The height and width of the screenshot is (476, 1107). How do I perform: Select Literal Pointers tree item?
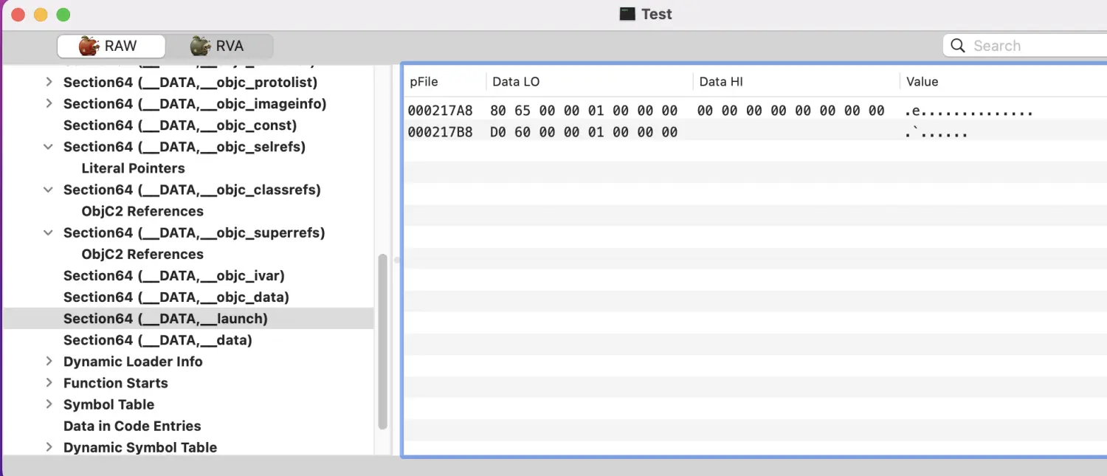133,168
